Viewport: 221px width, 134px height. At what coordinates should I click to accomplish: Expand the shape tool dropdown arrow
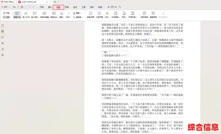point(70,17)
